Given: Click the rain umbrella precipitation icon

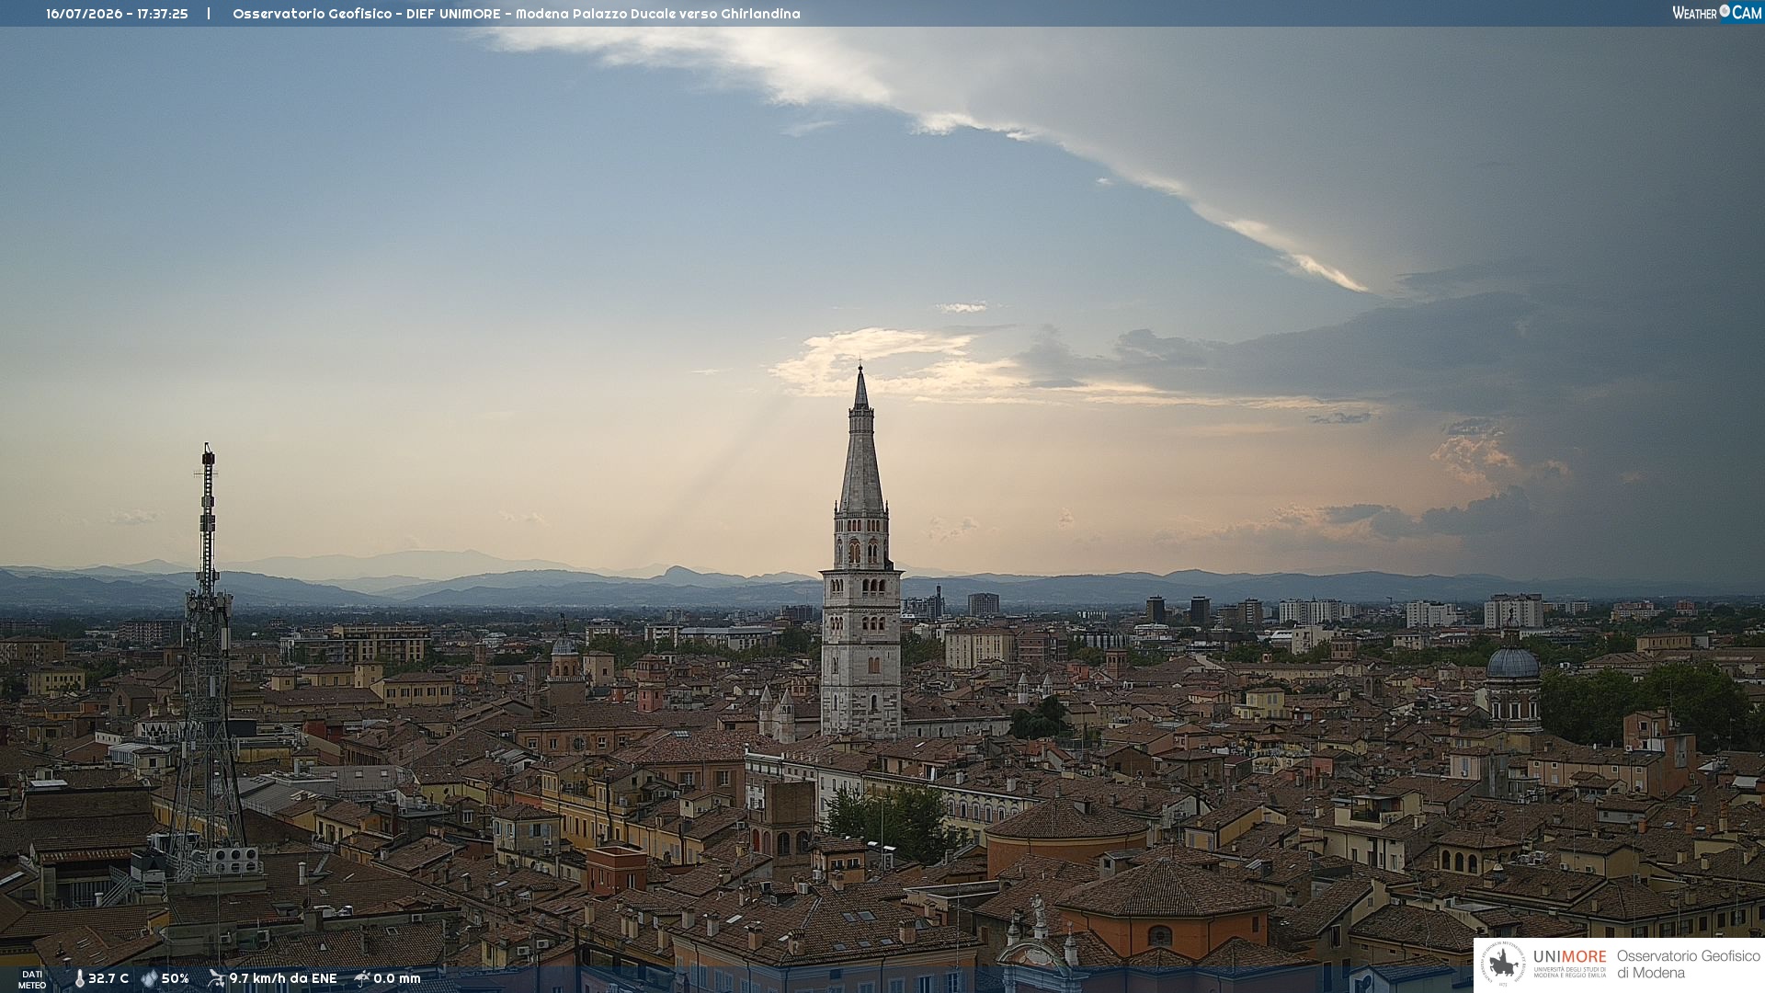Looking at the screenshot, I should pyautogui.click(x=362, y=978).
